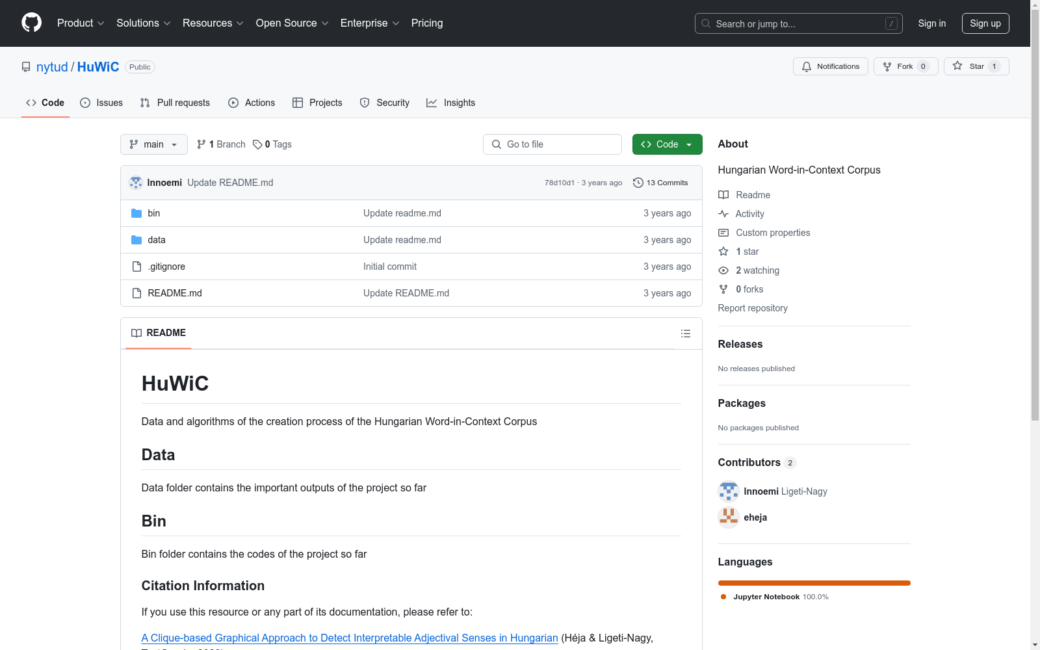Open the Insights tab
Screen dimensions: 1040x650
point(450,103)
